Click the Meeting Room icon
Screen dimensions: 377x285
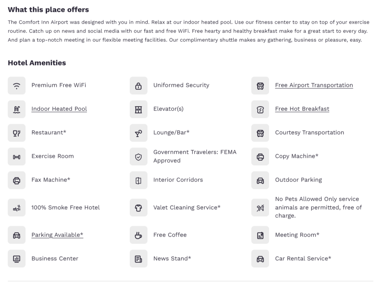tap(260, 235)
